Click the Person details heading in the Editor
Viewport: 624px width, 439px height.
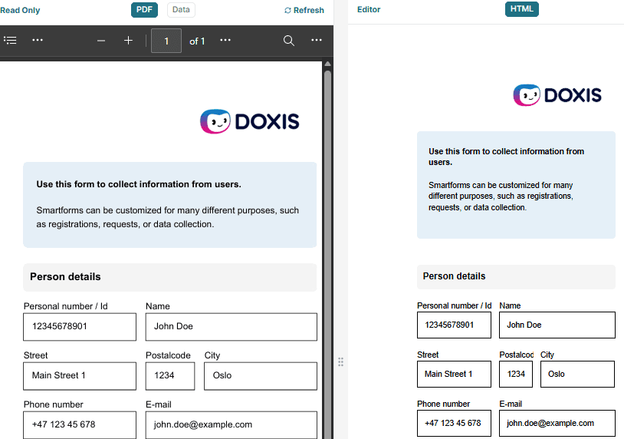(454, 276)
